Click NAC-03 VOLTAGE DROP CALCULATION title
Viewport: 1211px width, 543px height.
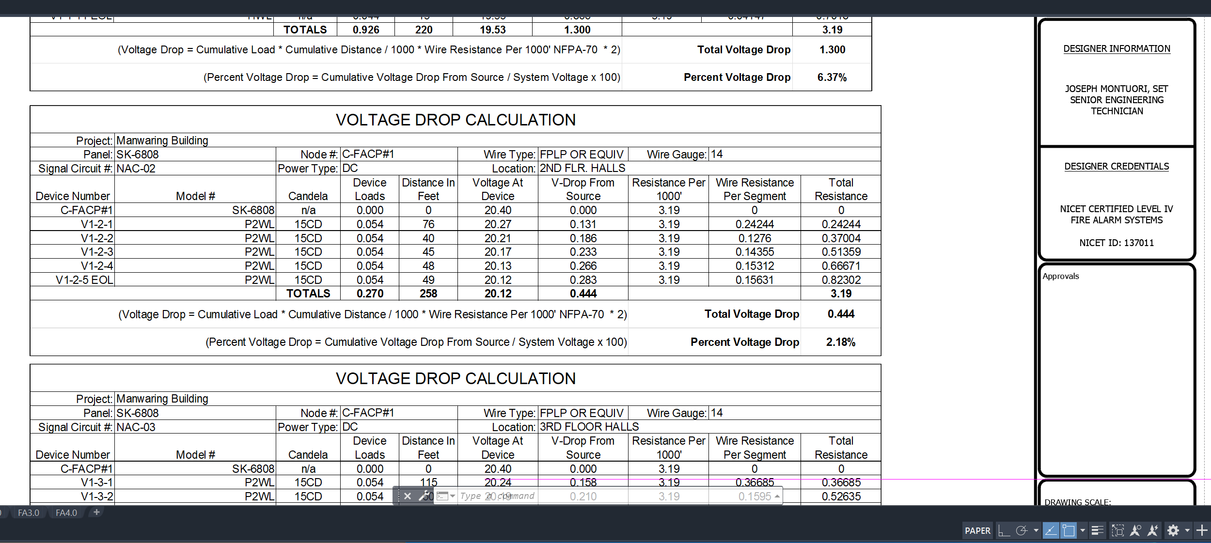[x=456, y=378]
